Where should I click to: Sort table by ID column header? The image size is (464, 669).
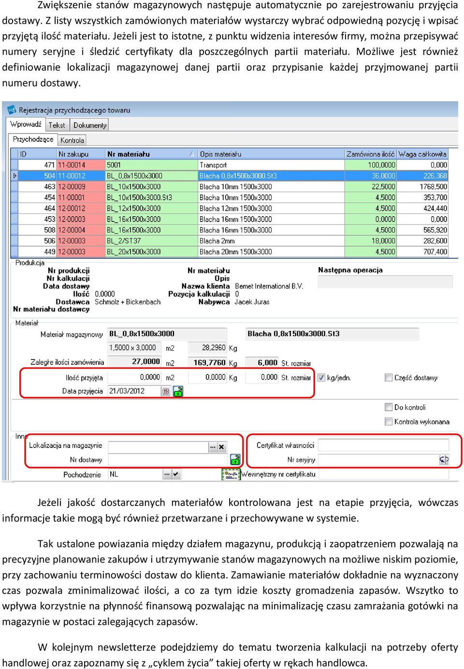point(37,154)
